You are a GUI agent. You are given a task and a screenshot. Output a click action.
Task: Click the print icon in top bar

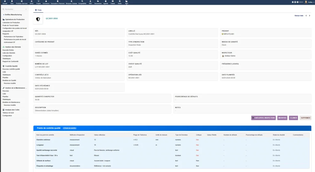click(x=295, y=2)
